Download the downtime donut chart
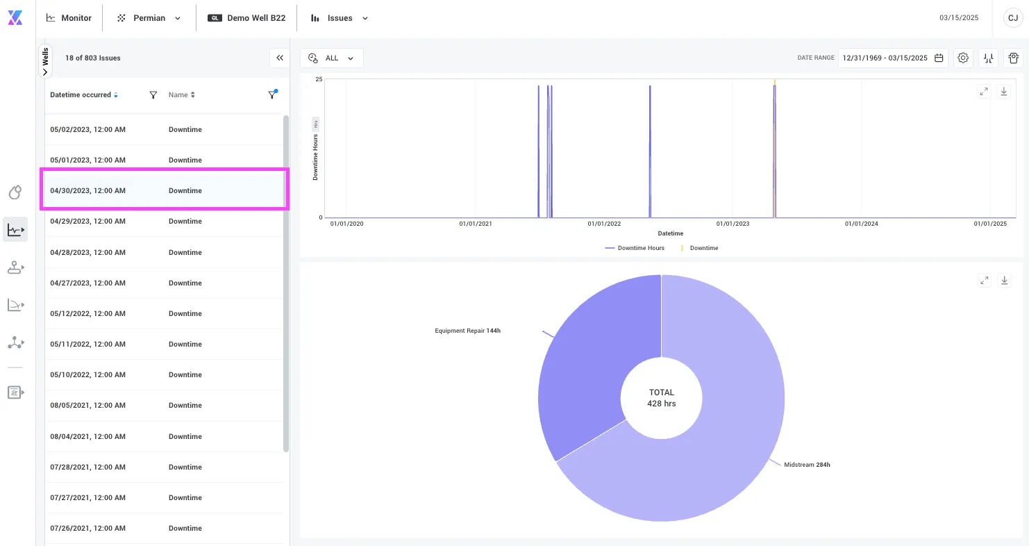This screenshot has height=546, width=1029. (x=1003, y=280)
